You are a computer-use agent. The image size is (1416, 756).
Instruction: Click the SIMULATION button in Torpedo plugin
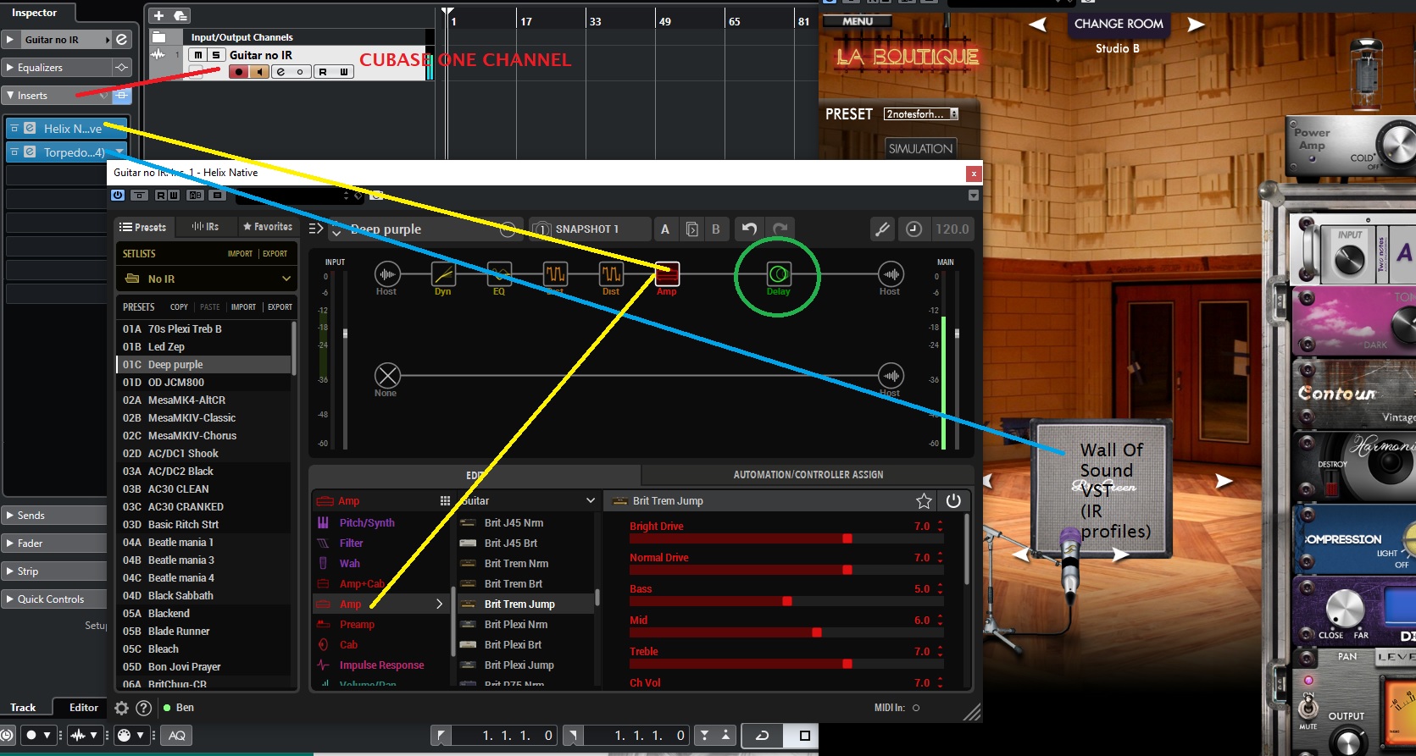(x=920, y=149)
